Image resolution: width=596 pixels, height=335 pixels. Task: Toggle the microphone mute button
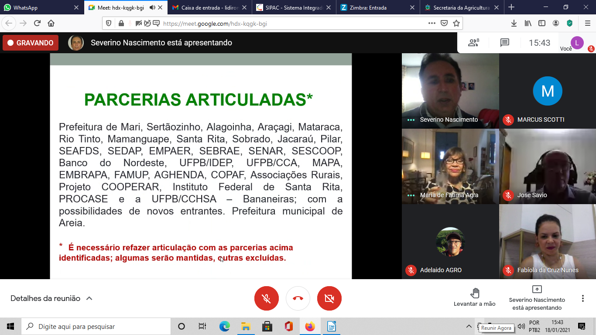[267, 298]
